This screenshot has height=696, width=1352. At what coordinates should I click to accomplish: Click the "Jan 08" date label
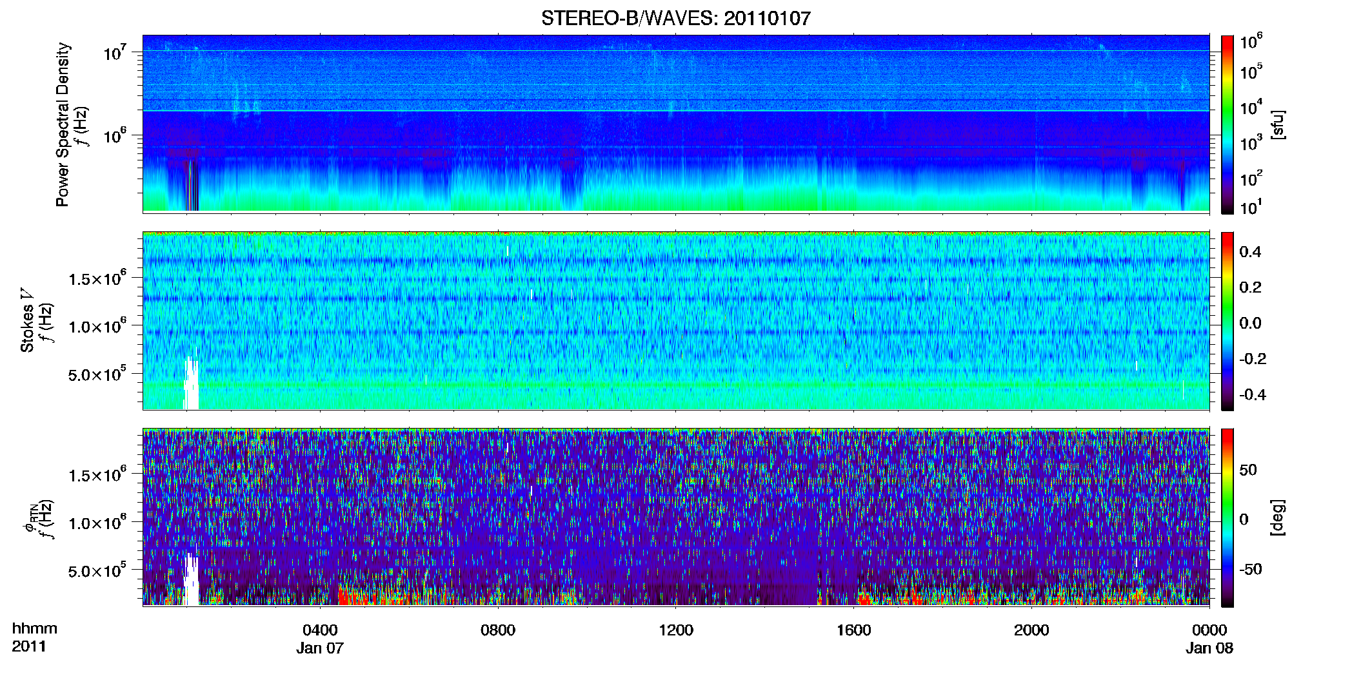click(1209, 648)
